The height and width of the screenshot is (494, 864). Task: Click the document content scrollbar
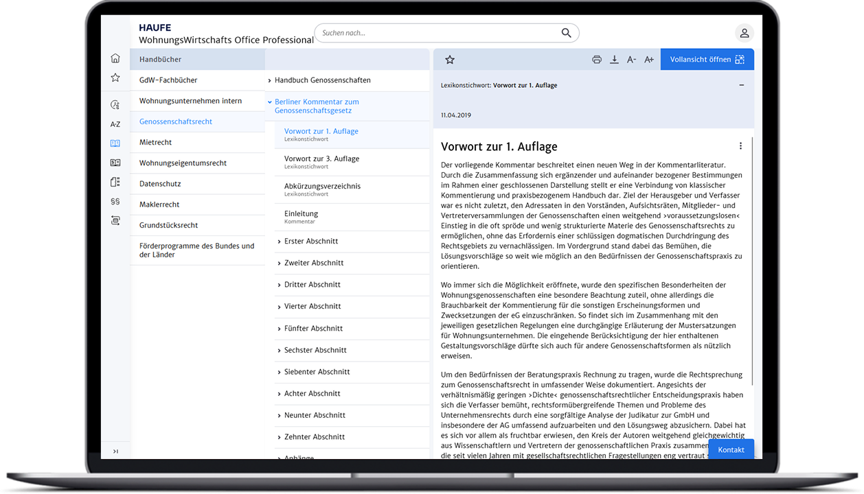click(752, 261)
